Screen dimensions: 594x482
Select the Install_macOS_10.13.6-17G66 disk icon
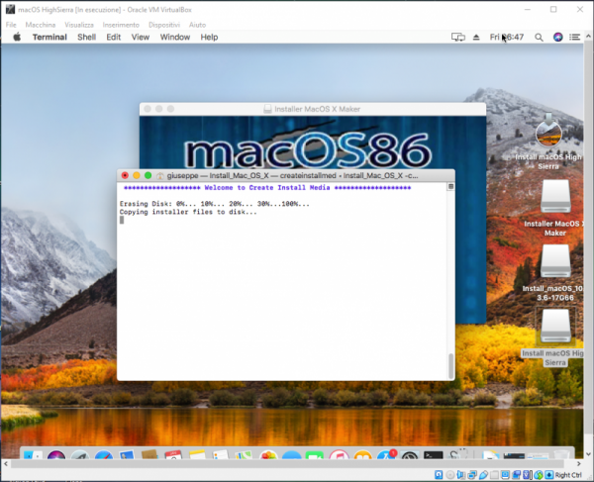point(555,261)
